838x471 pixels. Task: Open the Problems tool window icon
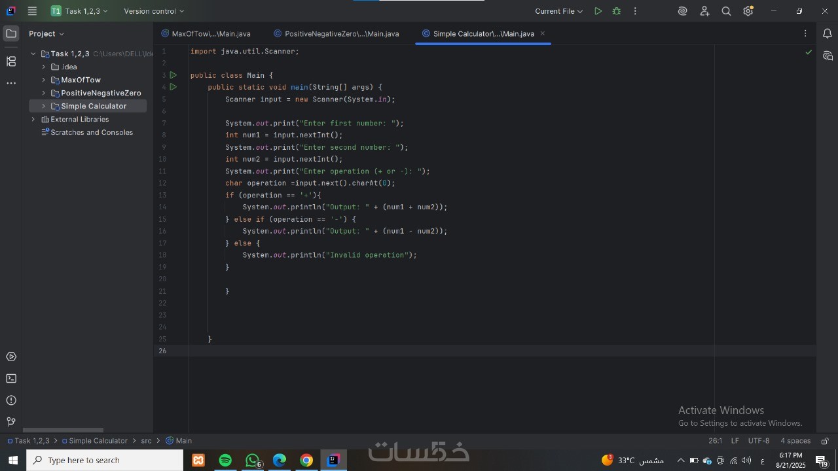pyautogui.click(x=11, y=400)
